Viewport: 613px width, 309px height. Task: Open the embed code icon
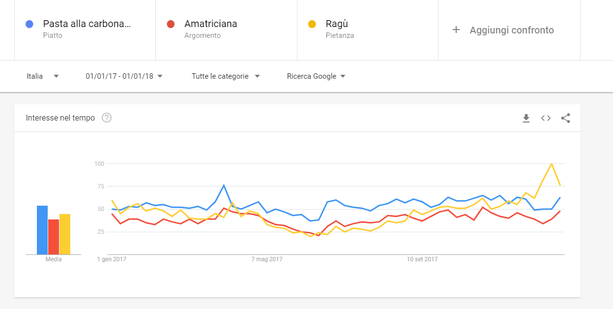tap(546, 118)
